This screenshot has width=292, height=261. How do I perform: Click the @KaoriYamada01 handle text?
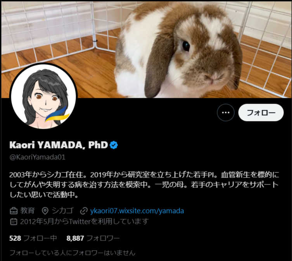pyautogui.click(x=38, y=157)
